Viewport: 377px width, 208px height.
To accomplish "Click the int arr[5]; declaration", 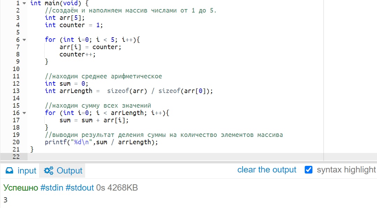I will (65, 18).
